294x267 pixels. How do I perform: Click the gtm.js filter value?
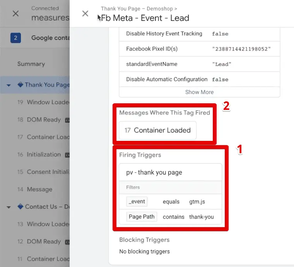click(197, 202)
